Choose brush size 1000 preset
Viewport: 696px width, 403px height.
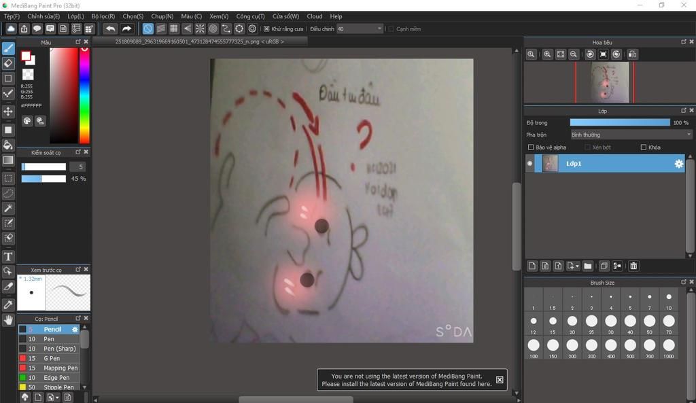coord(669,349)
